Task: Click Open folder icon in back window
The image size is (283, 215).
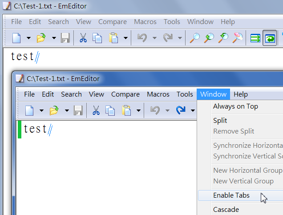Action: click(41, 38)
